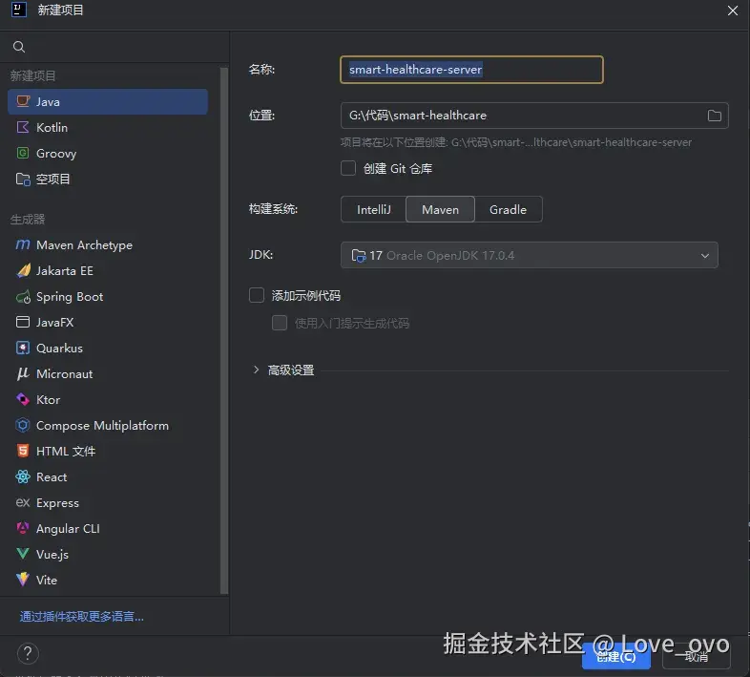Click the IntelliJ IDEA logo in title bar
Screen dimensions: 750x677
click(x=19, y=10)
